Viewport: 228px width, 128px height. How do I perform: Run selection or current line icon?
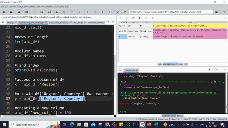(57, 12)
